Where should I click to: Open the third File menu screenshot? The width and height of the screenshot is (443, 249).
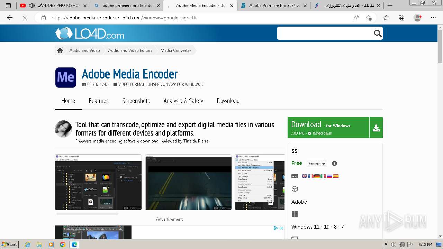click(x=260, y=182)
